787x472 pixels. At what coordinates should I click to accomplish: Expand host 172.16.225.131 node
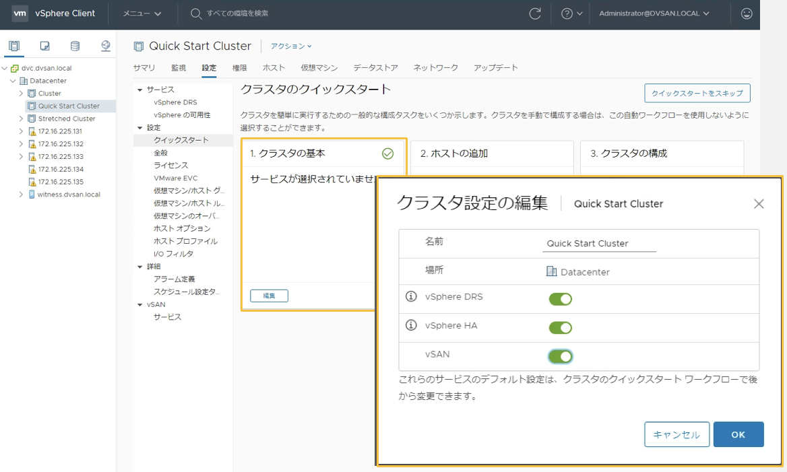(21, 131)
